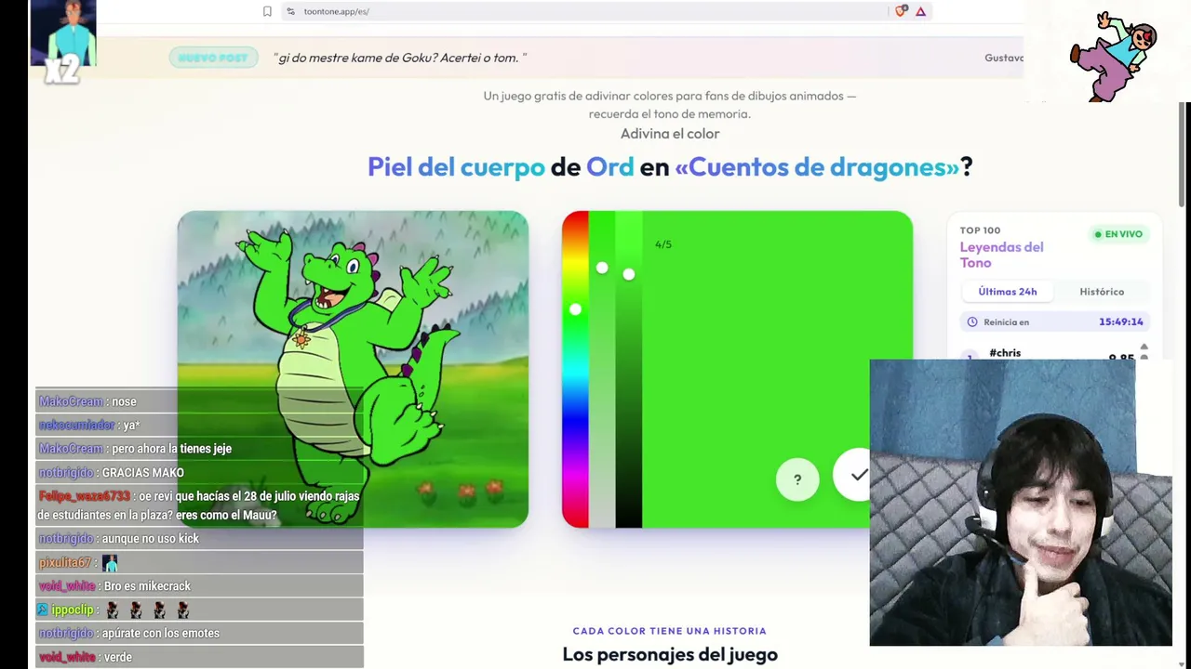Click the 'Piel del cuerpo' heading text

point(456,167)
